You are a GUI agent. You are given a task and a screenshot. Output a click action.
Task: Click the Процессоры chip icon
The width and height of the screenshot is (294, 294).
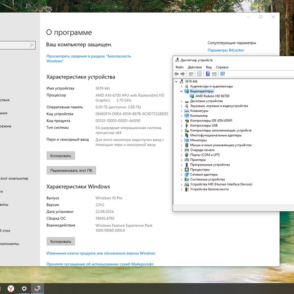[186, 170]
